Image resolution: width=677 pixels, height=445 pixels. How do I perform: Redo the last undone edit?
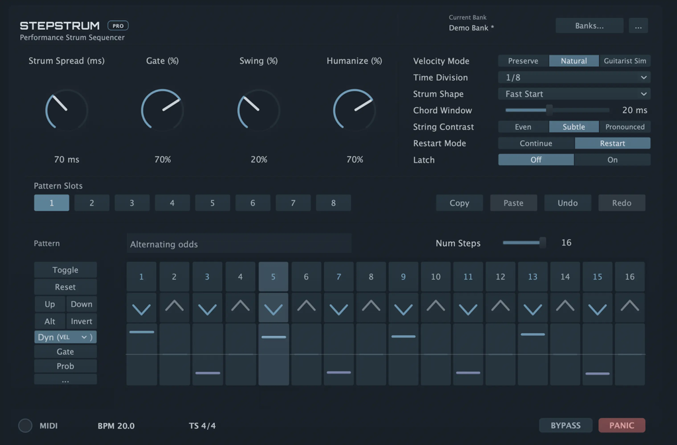(x=621, y=203)
